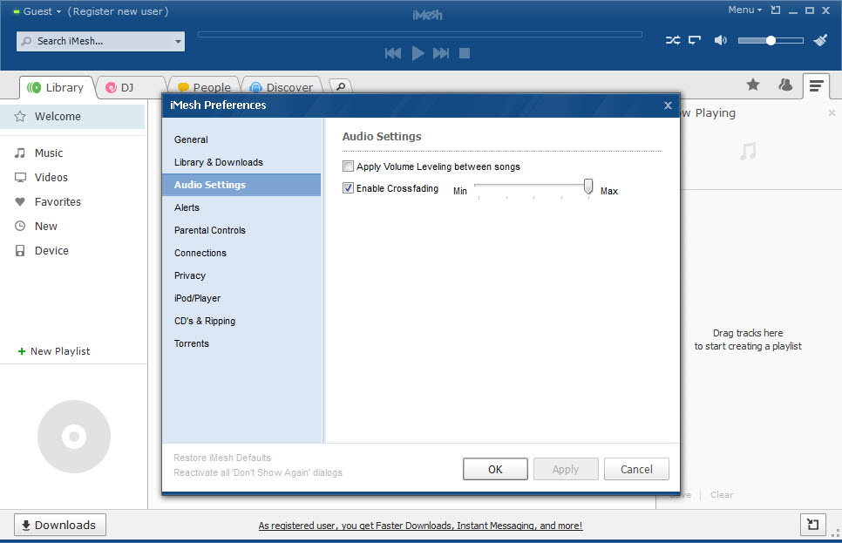This screenshot has width=842, height=543.
Task: Click Clear in Now Playing panel
Action: pos(721,495)
